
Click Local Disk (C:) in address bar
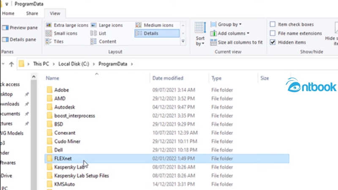click(74, 64)
